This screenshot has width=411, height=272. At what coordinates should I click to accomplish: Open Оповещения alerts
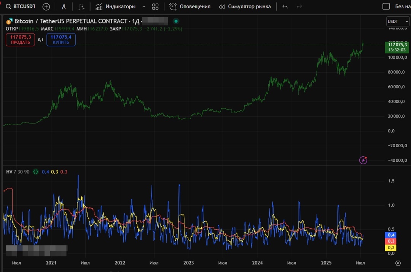[x=190, y=7]
